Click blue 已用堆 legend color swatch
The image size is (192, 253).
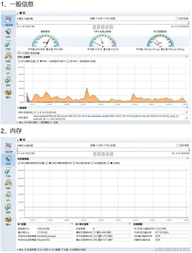[x=111, y=163]
